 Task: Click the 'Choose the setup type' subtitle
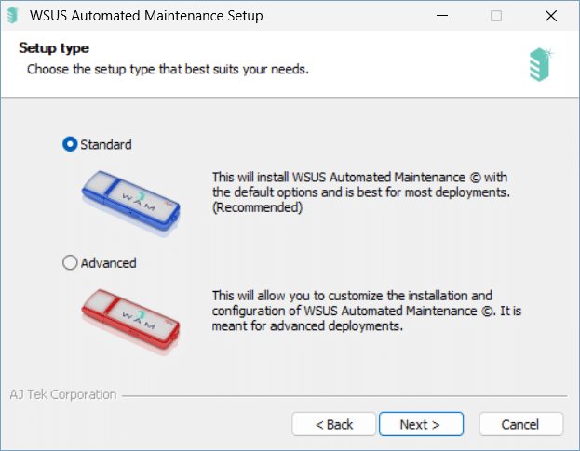pos(168,69)
